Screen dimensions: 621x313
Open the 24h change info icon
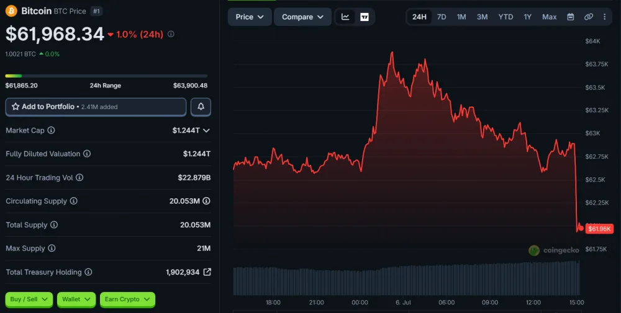pos(171,34)
